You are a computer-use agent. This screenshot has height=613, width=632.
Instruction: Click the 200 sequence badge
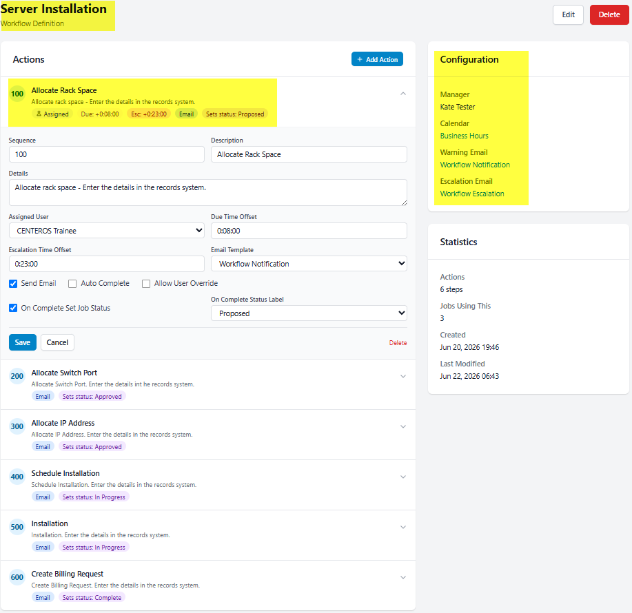(x=17, y=376)
